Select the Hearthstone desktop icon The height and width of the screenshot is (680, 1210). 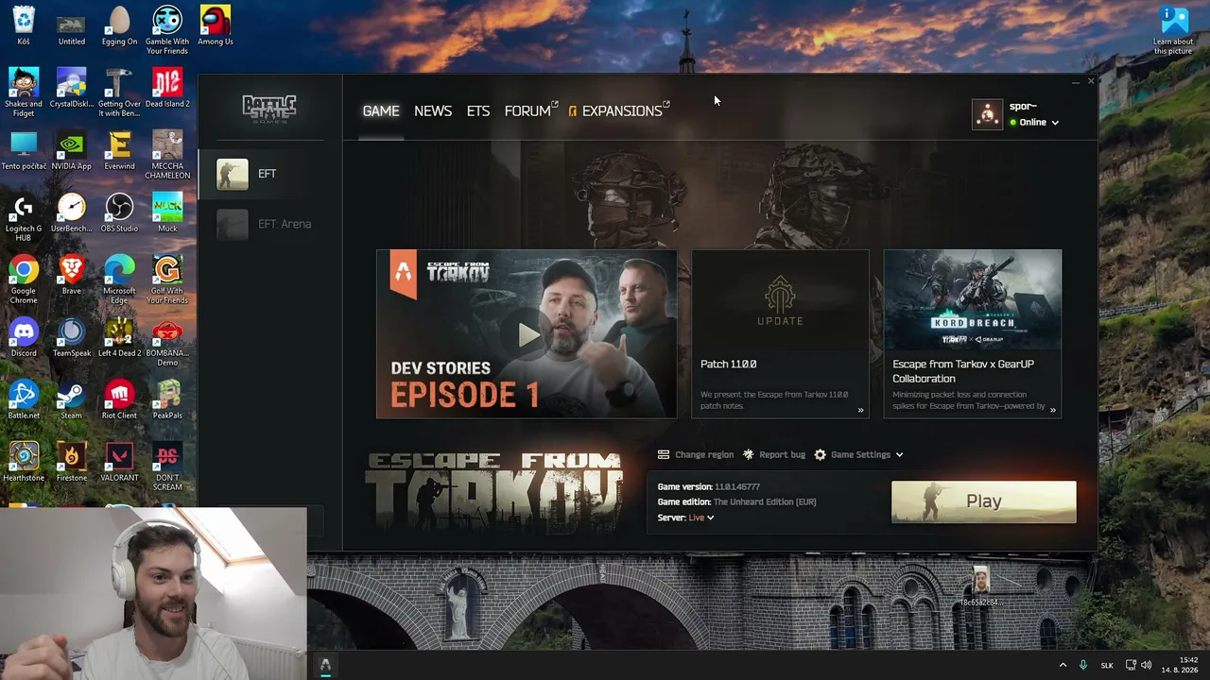[24, 463]
